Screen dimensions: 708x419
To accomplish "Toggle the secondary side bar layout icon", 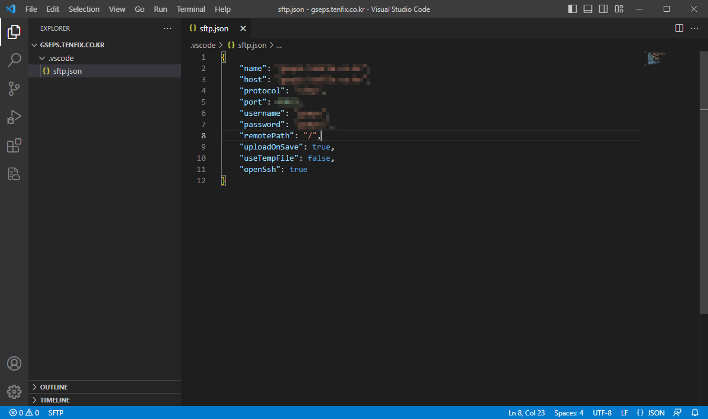I will tap(603, 9).
